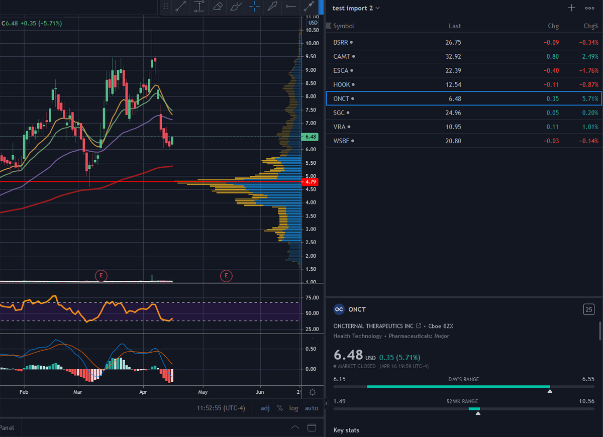Click the 11:52:55 (UTC-4) timezone button
This screenshot has width=603, height=437.
[221, 408]
